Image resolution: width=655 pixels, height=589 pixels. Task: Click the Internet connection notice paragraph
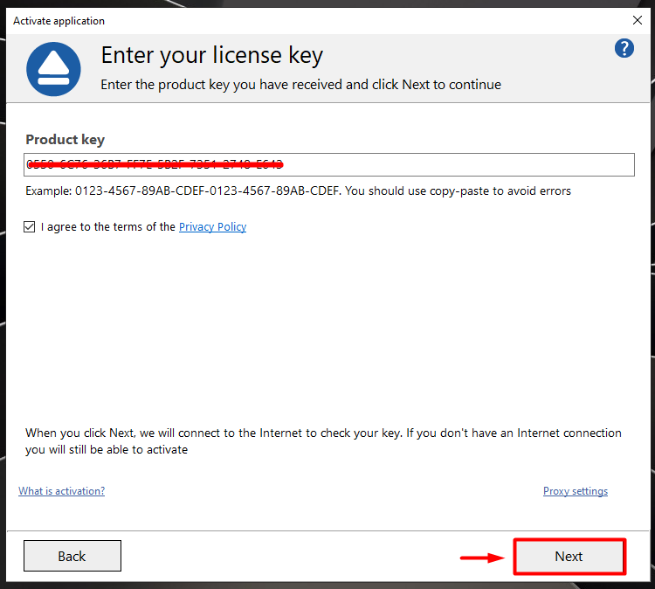coord(323,441)
